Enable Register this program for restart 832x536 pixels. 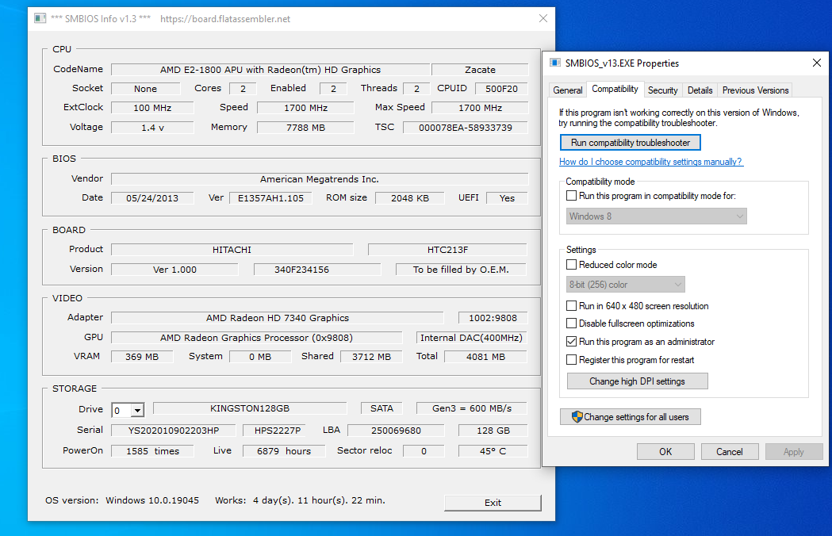(x=572, y=360)
